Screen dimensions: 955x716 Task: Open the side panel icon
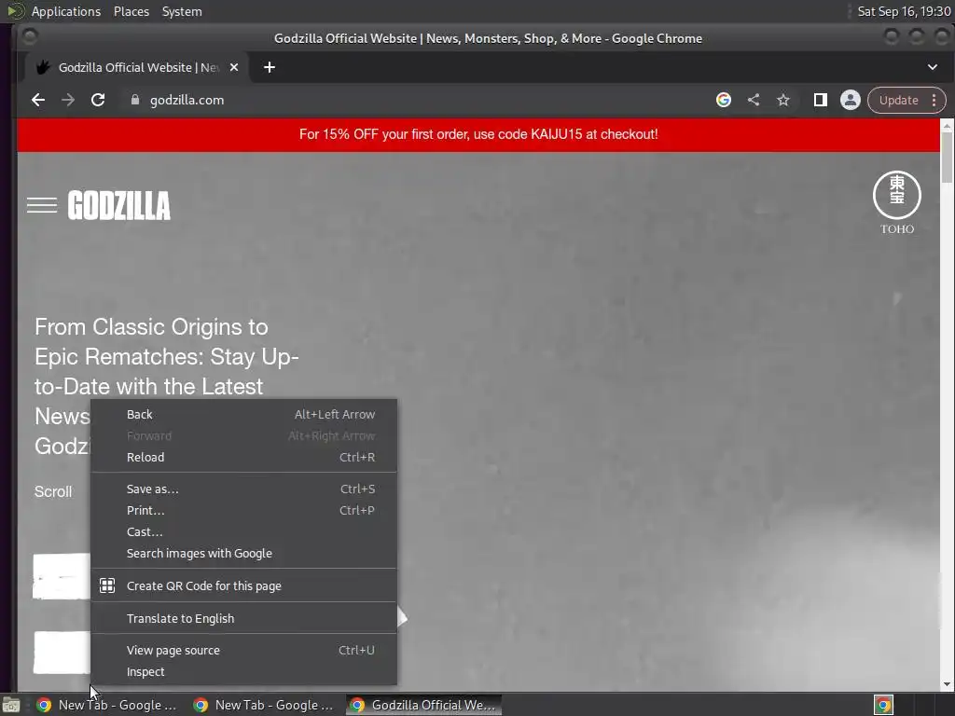pyautogui.click(x=821, y=100)
